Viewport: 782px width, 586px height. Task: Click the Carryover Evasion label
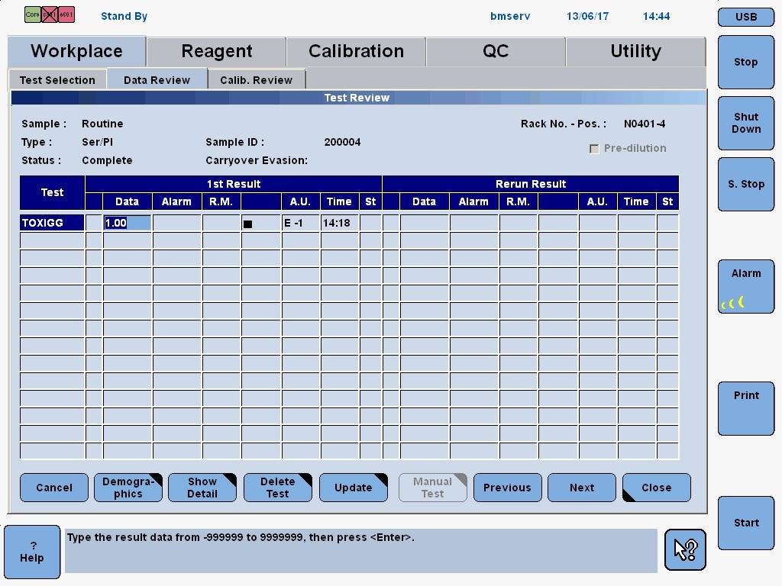point(257,160)
